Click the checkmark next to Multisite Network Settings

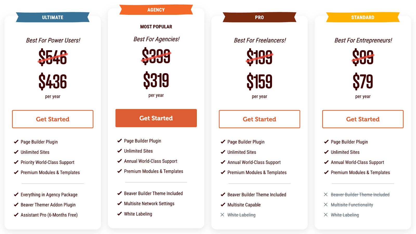point(119,204)
